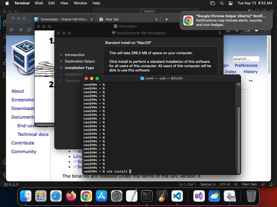Click the vim install command line in Terminal

117,171
